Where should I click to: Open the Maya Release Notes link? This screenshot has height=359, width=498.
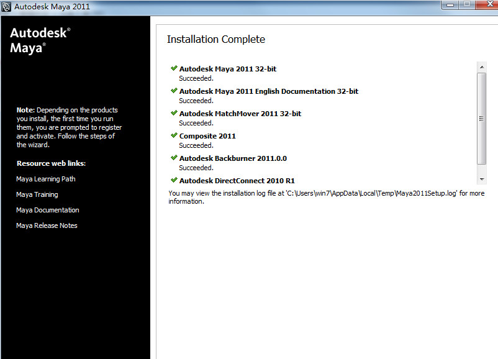[x=47, y=225]
